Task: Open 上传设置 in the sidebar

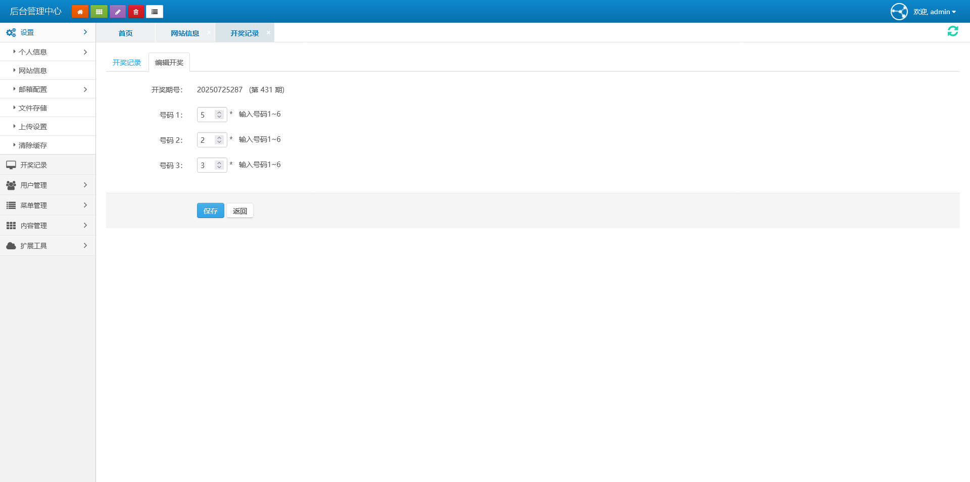Action: pyautogui.click(x=48, y=127)
